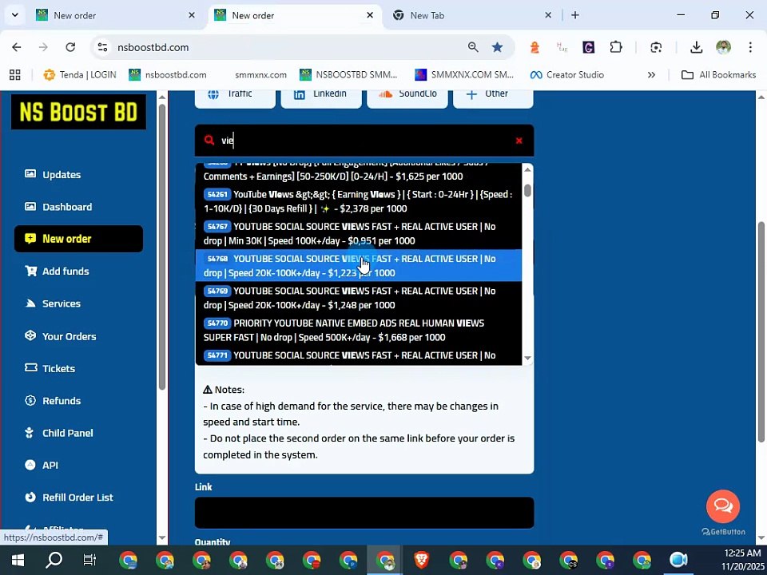Open the Creator Studio bookmark
767x575 pixels.
click(567, 75)
